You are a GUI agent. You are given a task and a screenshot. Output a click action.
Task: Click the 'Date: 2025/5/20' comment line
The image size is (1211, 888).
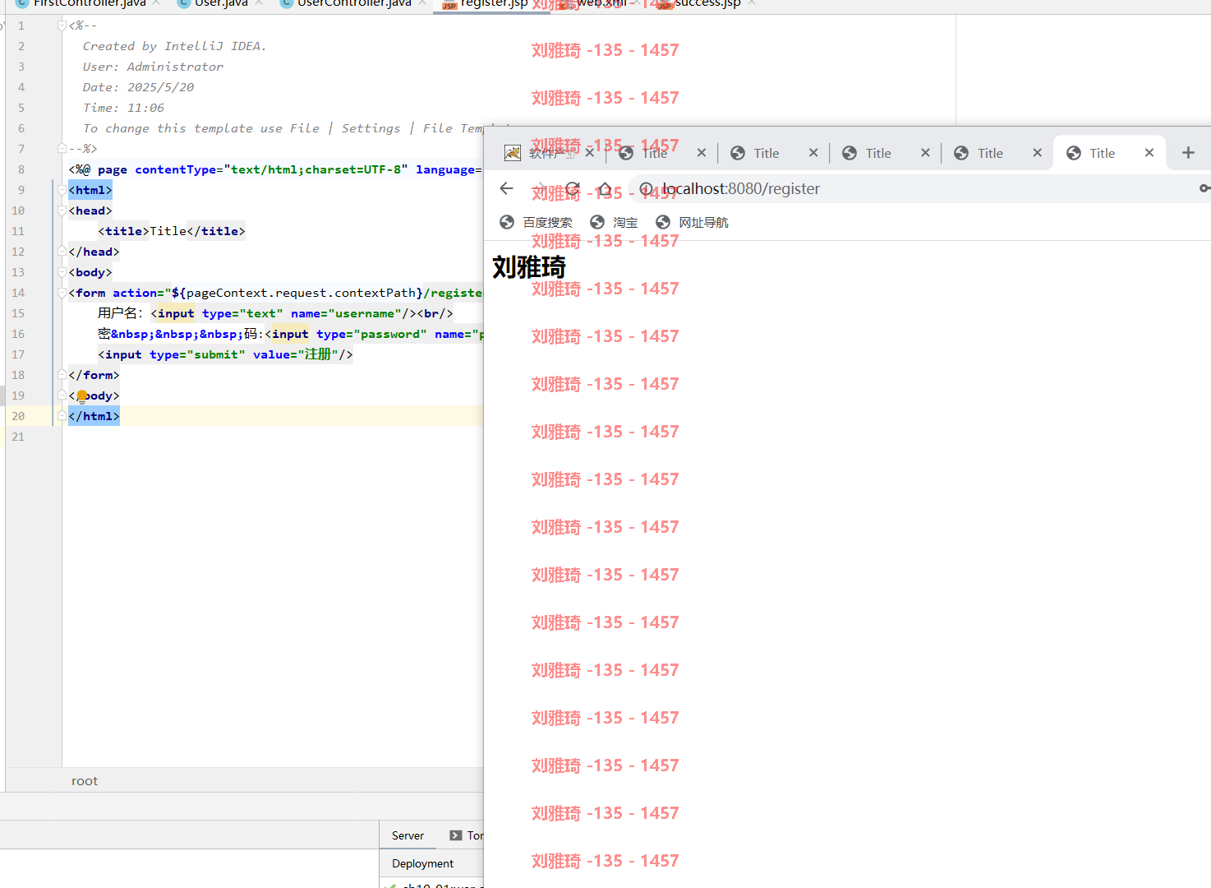[x=138, y=87]
